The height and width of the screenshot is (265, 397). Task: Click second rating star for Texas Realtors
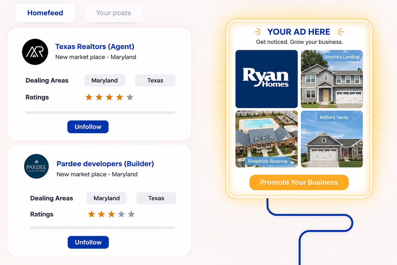pyautogui.click(x=99, y=97)
